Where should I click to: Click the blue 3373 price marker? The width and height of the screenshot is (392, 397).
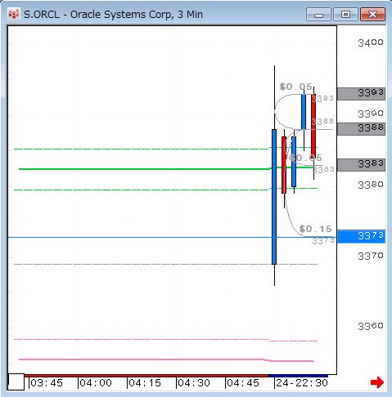coord(361,236)
